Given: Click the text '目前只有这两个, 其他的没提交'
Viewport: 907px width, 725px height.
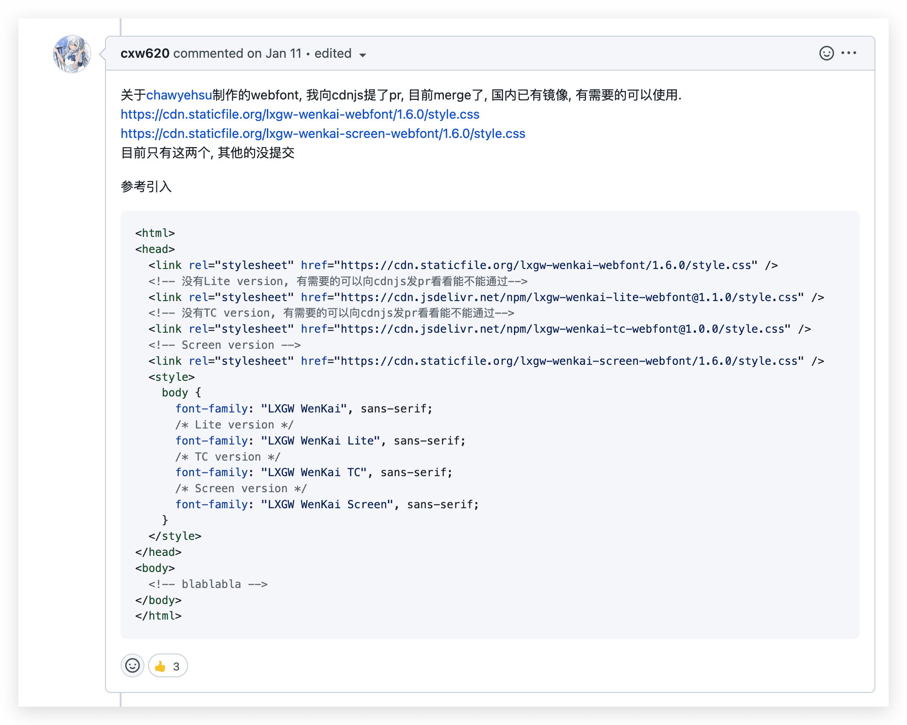Looking at the screenshot, I should click(207, 153).
